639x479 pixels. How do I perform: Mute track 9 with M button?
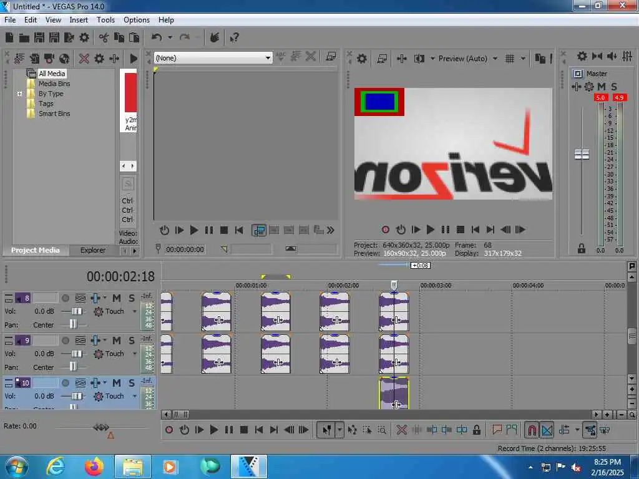pyautogui.click(x=117, y=341)
